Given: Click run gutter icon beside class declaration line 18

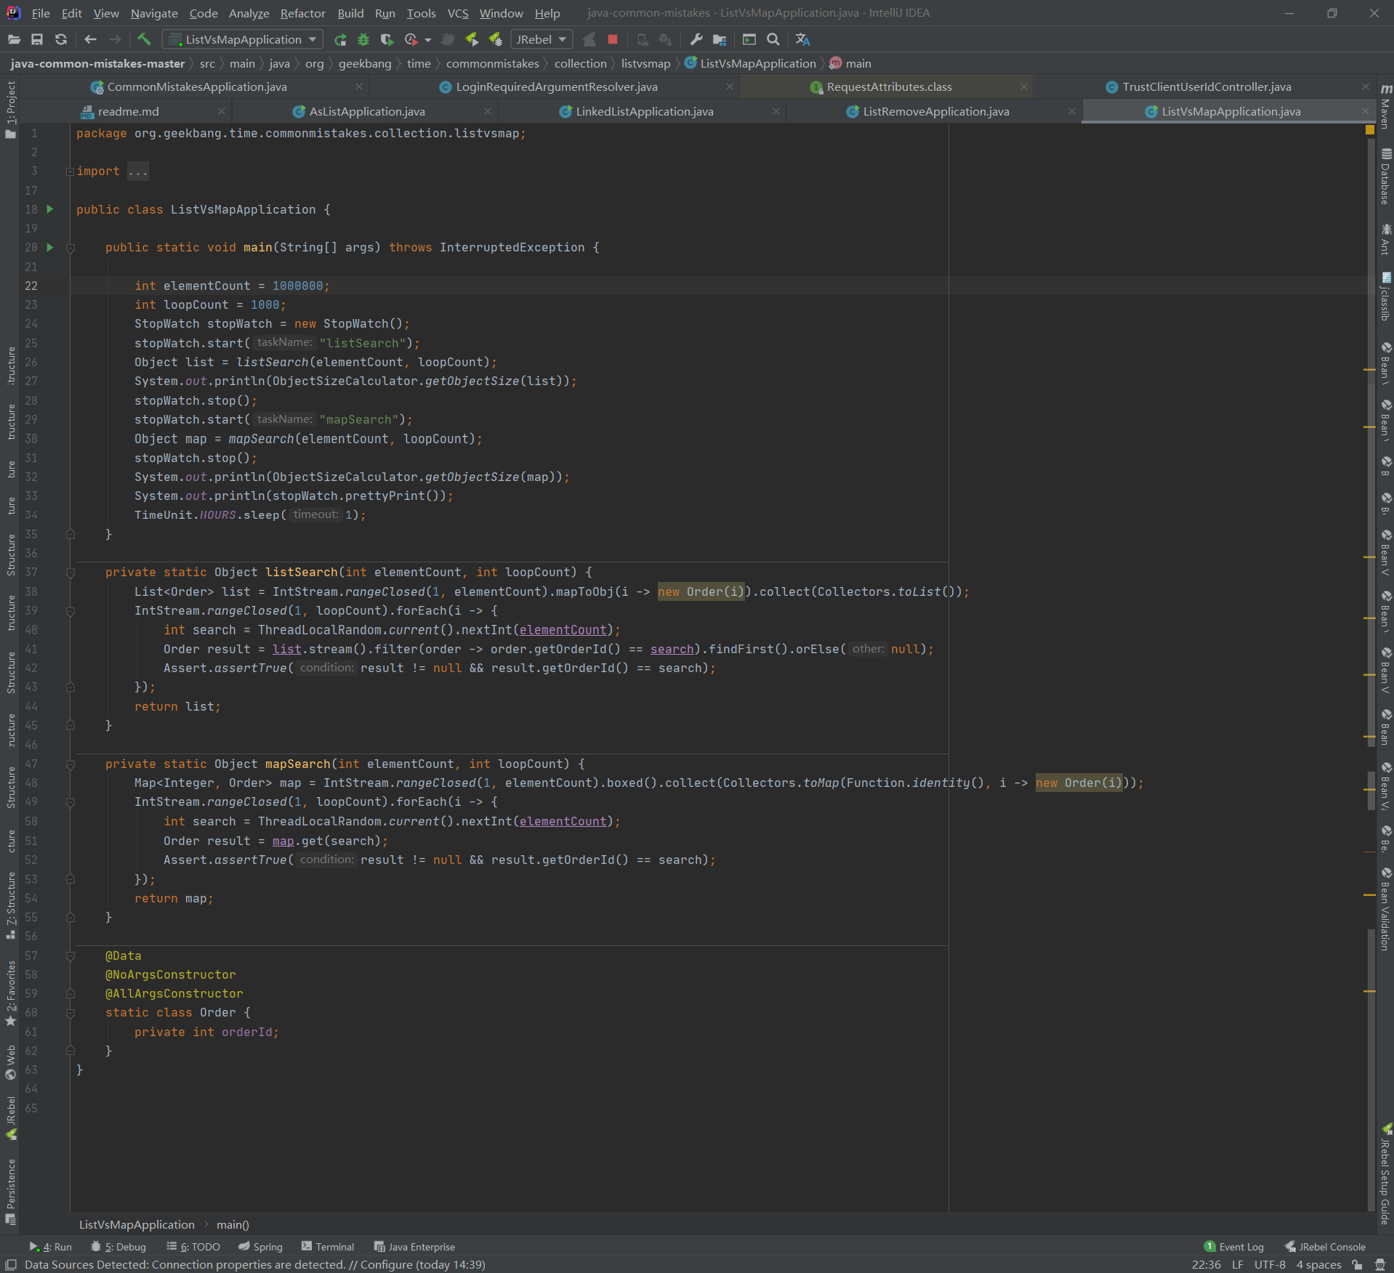Looking at the screenshot, I should click(x=50, y=209).
